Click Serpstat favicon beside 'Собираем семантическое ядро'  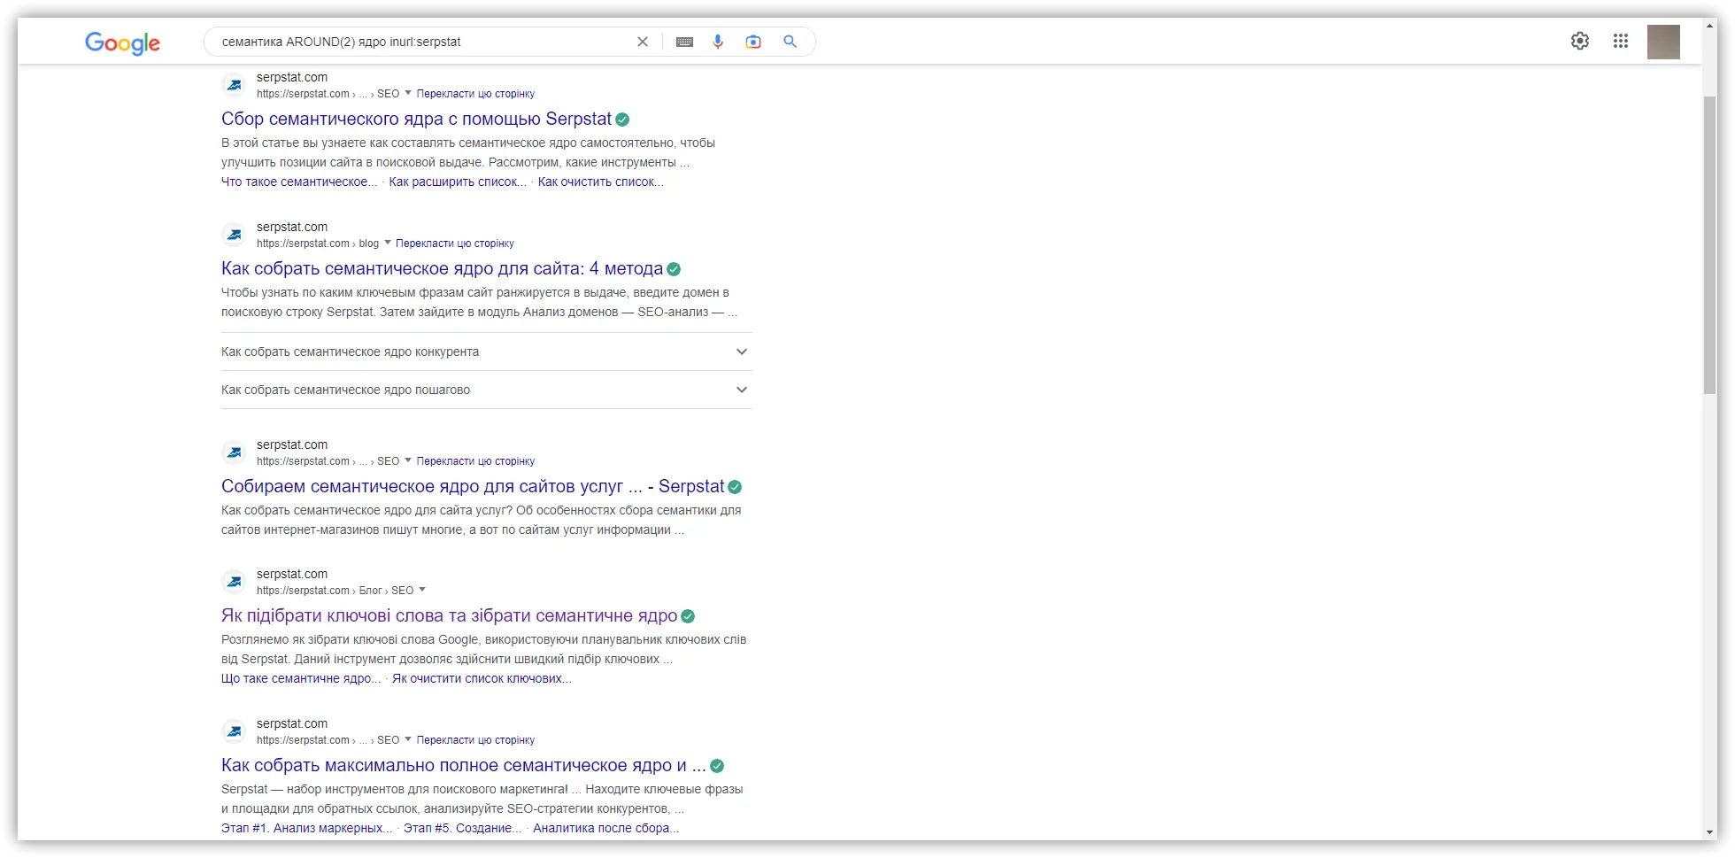(234, 452)
